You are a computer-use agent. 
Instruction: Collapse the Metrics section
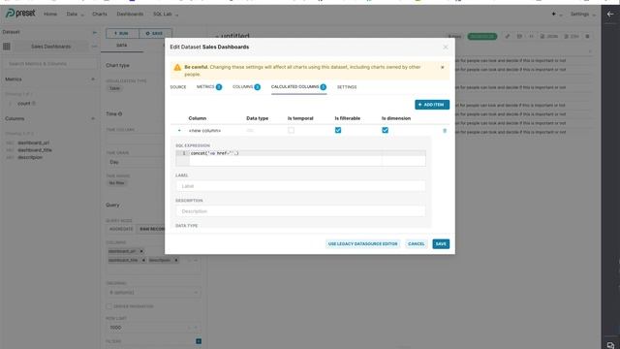pyautogui.click(x=93, y=79)
